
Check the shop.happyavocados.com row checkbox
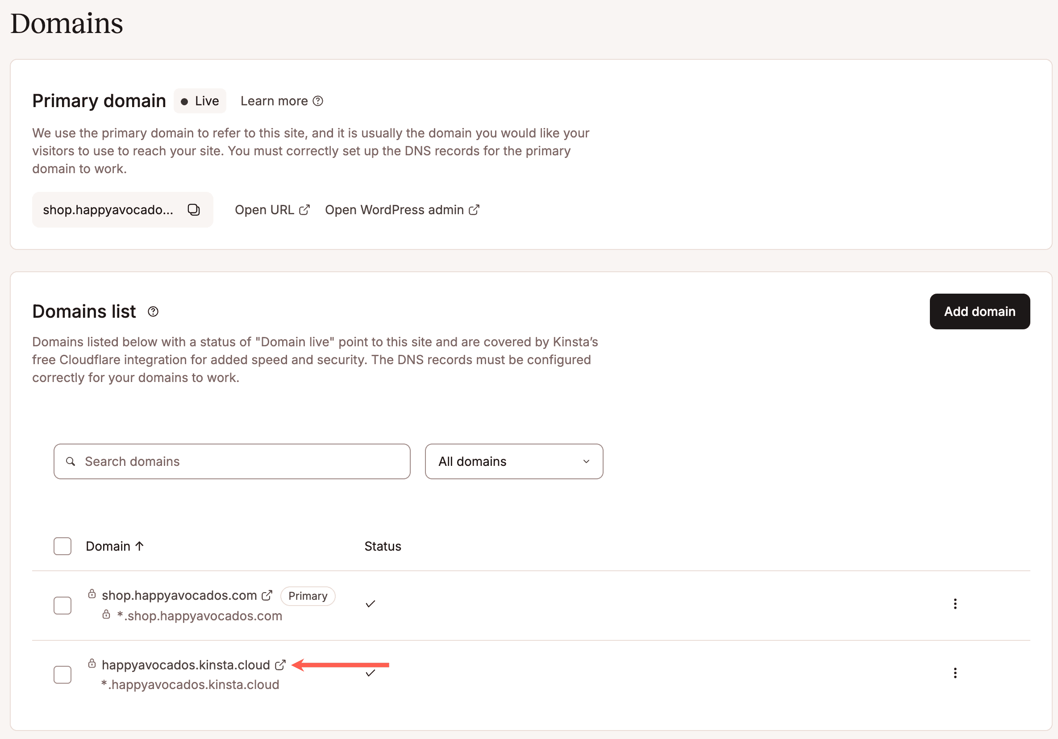coord(62,605)
